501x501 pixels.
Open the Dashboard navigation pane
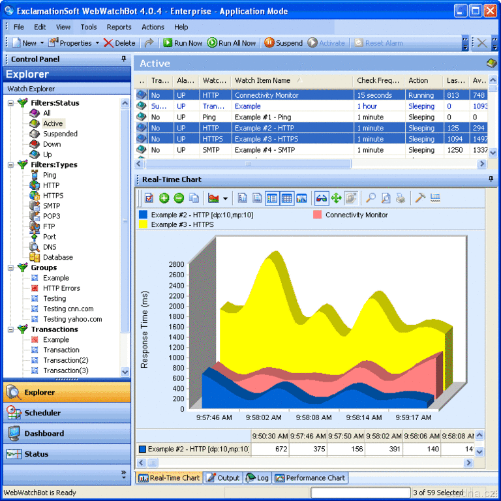click(67, 433)
